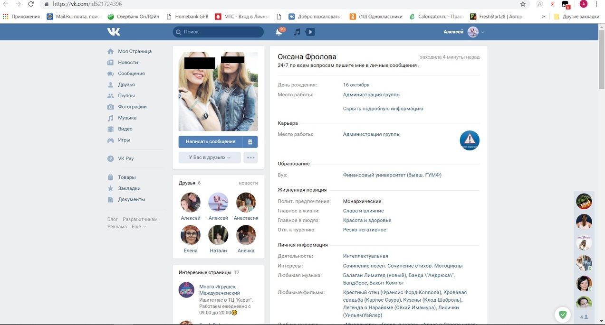Viewport: 605px width, 325px height.
Task: Open the Приложения apps shortcut
Action: coord(21,17)
